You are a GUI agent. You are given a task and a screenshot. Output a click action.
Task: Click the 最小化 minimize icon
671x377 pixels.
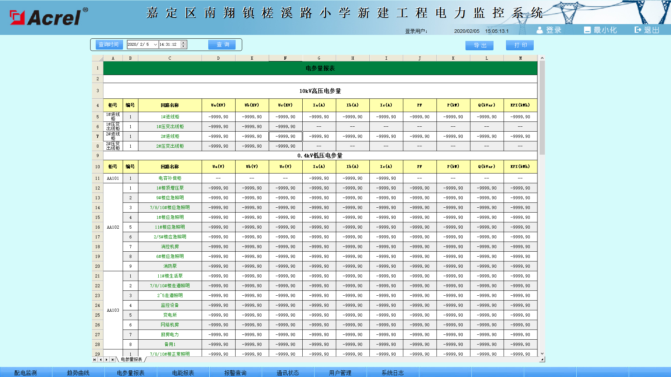pos(587,30)
